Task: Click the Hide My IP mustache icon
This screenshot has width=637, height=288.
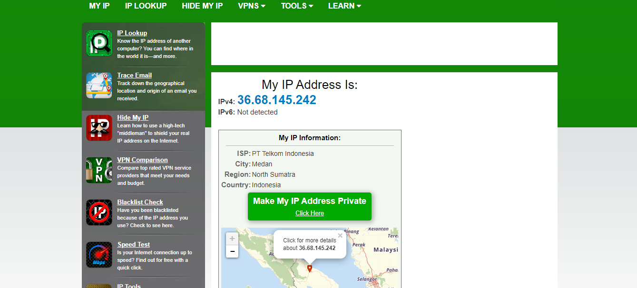Action: coord(99,128)
